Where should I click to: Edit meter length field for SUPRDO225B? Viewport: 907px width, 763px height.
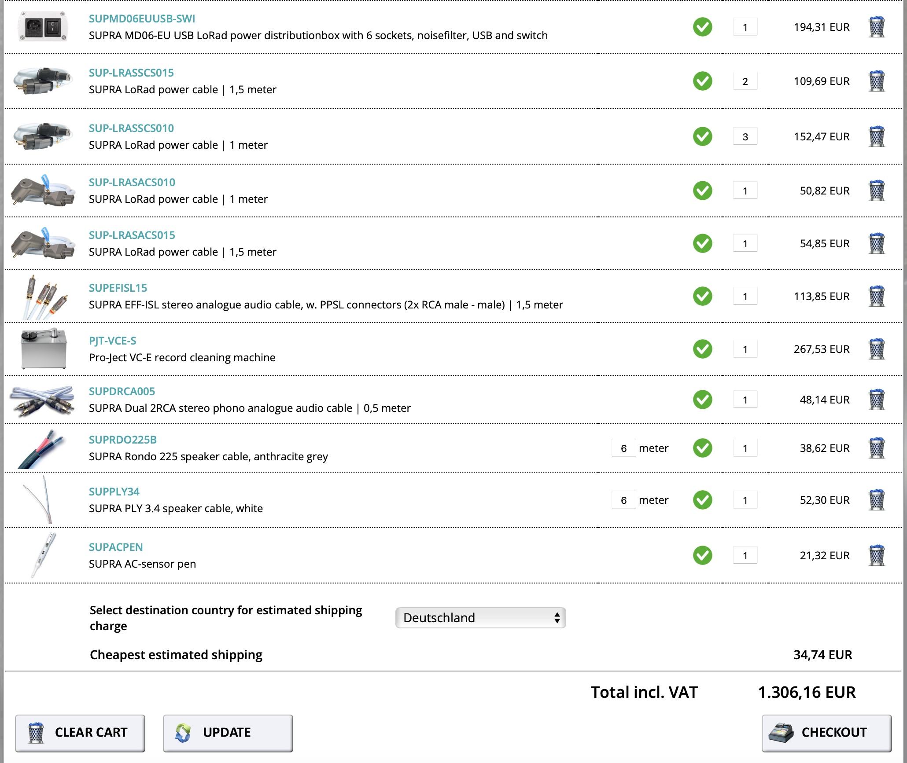623,448
